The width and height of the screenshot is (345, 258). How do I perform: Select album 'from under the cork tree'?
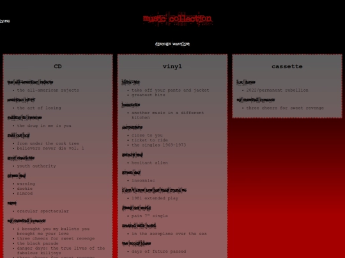tap(48, 143)
